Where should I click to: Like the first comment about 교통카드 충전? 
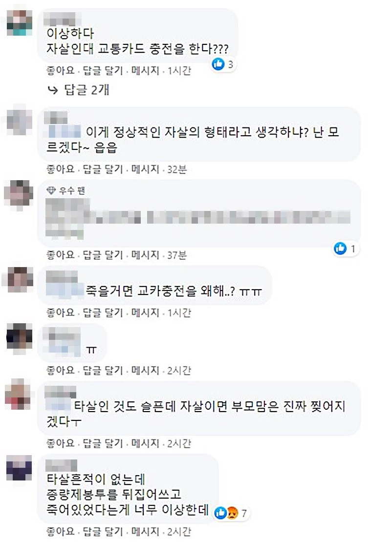61,70
